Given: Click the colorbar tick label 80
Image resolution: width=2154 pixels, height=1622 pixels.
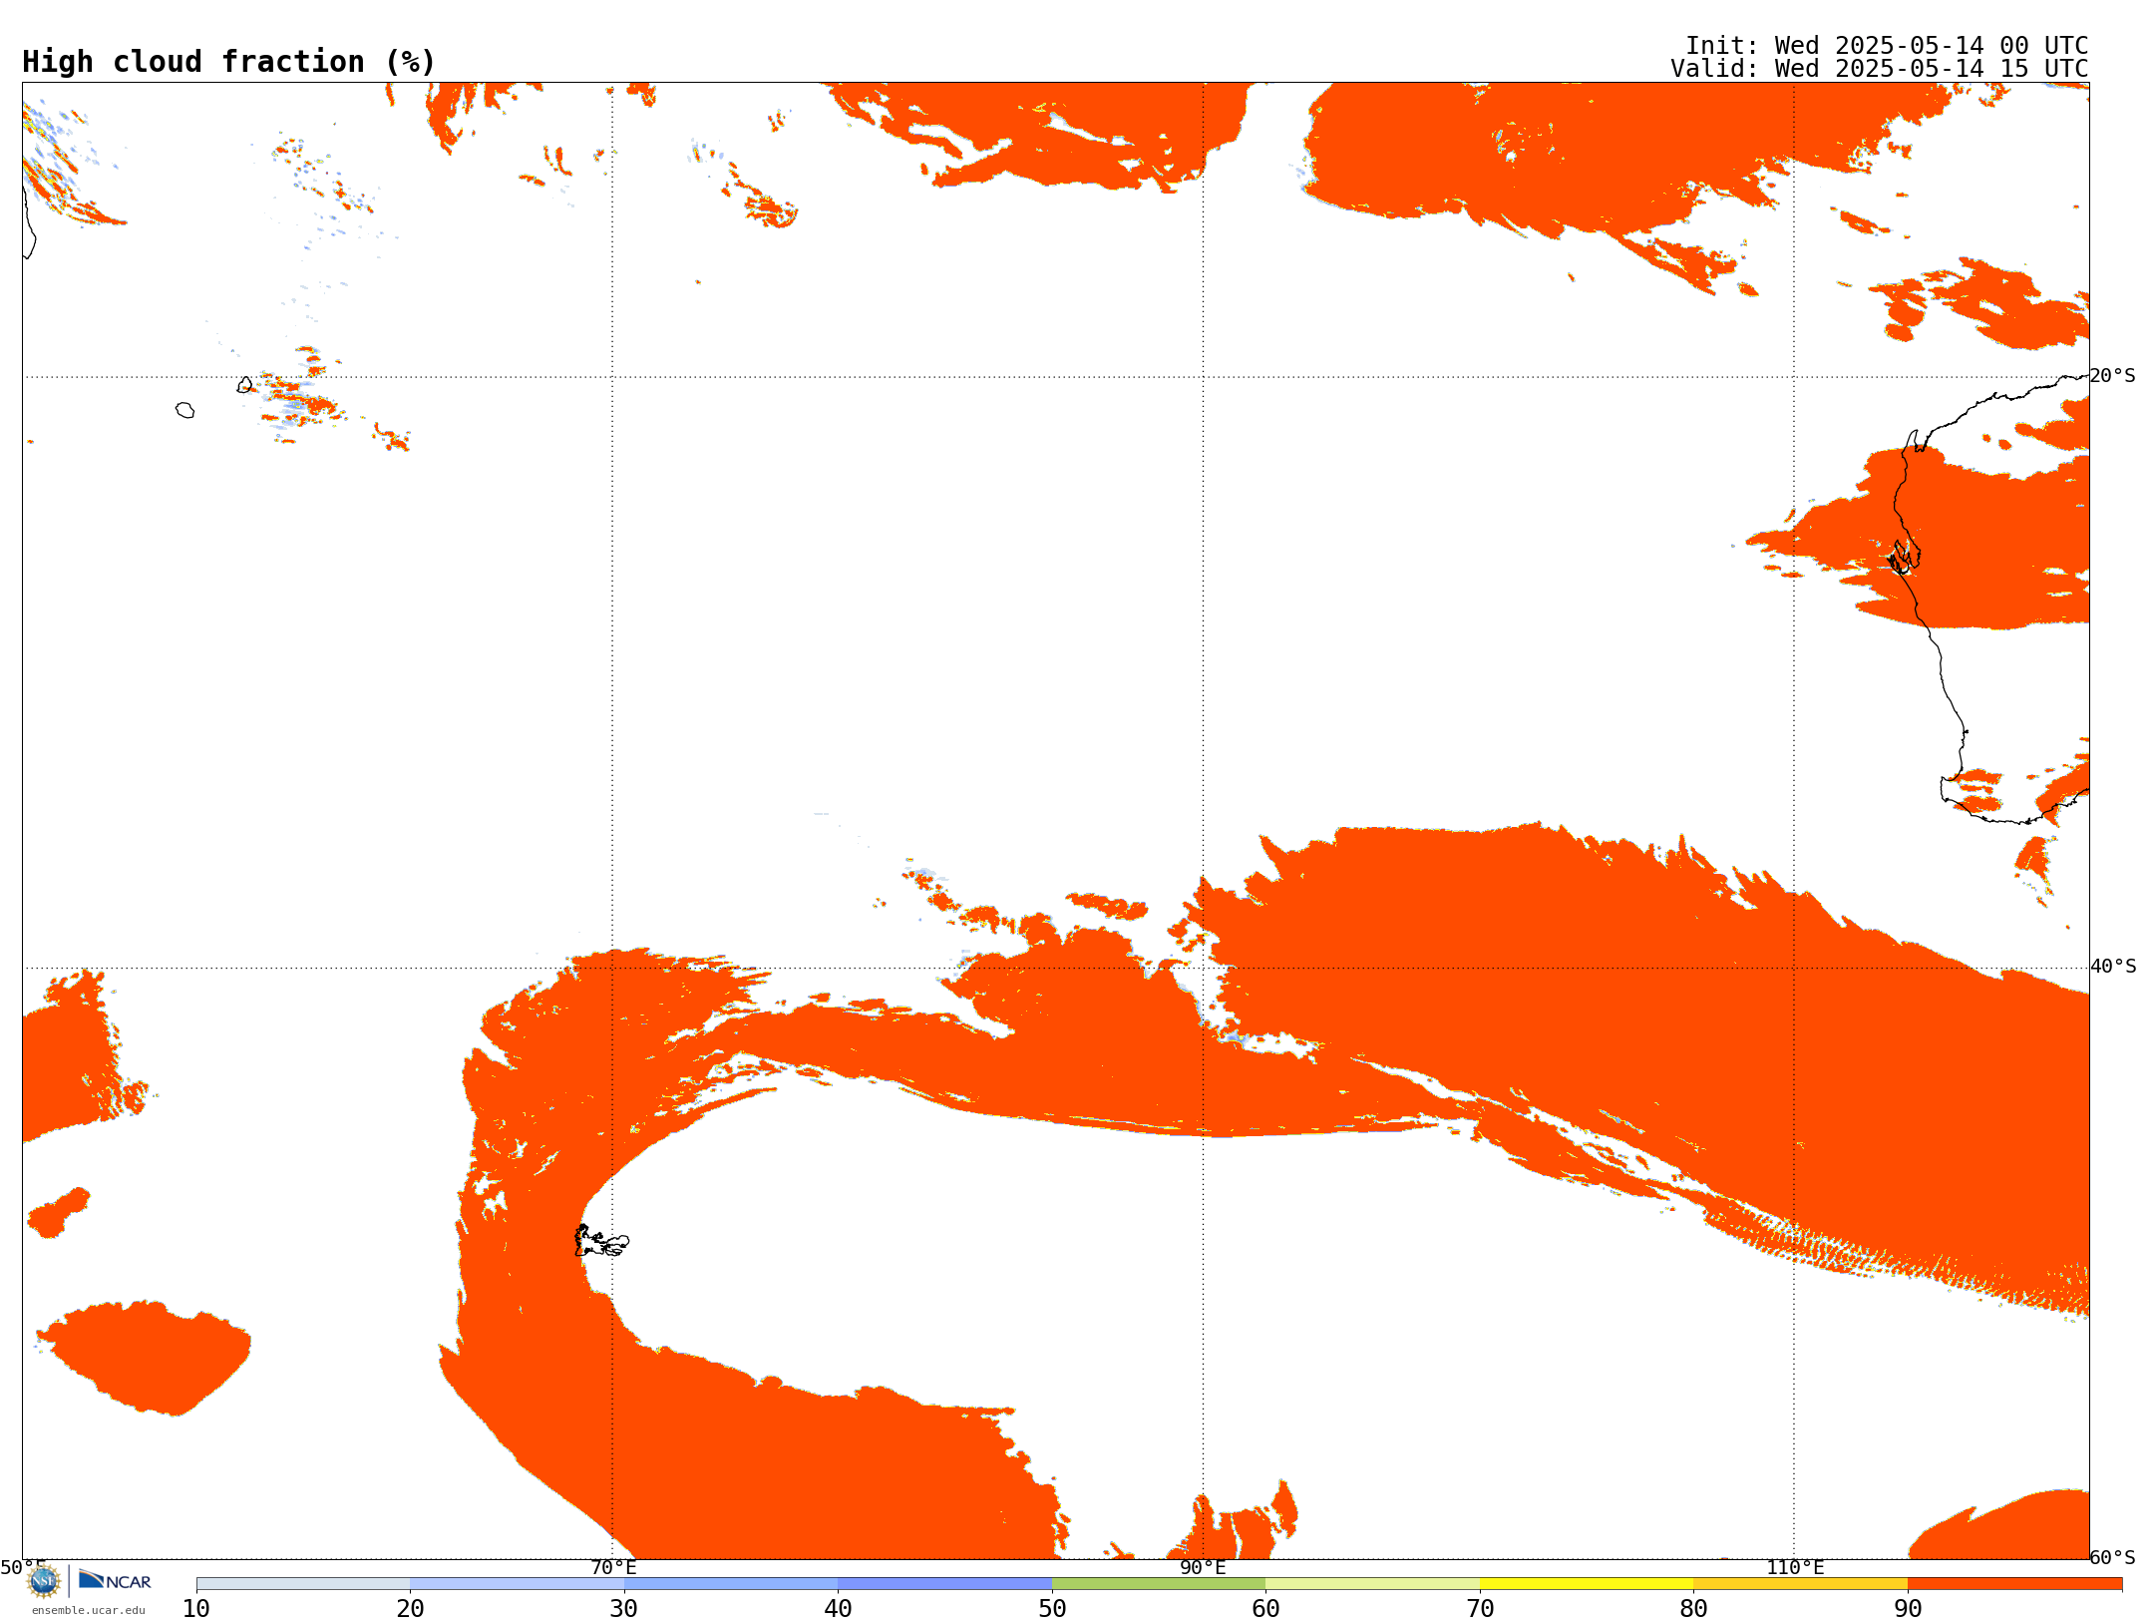Looking at the screenshot, I should 1693,1608.
